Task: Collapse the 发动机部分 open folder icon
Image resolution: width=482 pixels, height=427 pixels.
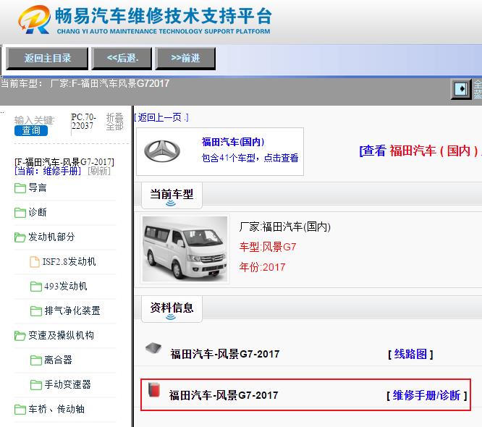Action: [x=20, y=237]
